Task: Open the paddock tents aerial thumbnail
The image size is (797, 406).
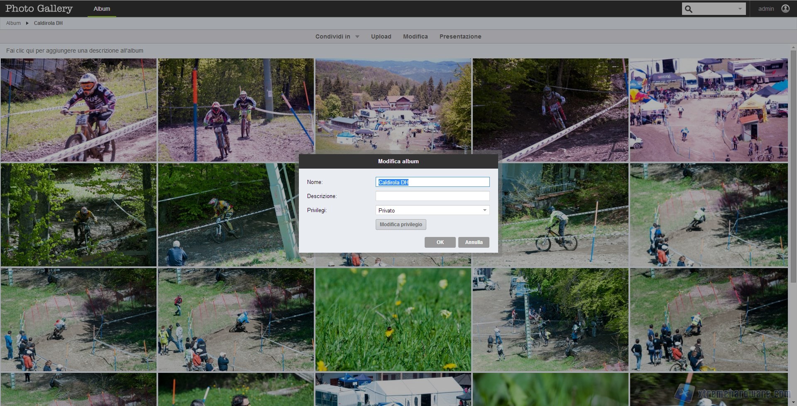Action: 708,110
